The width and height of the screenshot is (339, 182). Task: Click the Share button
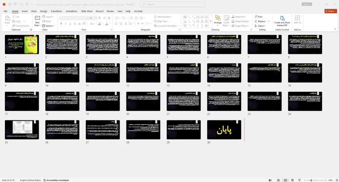(331, 11)
